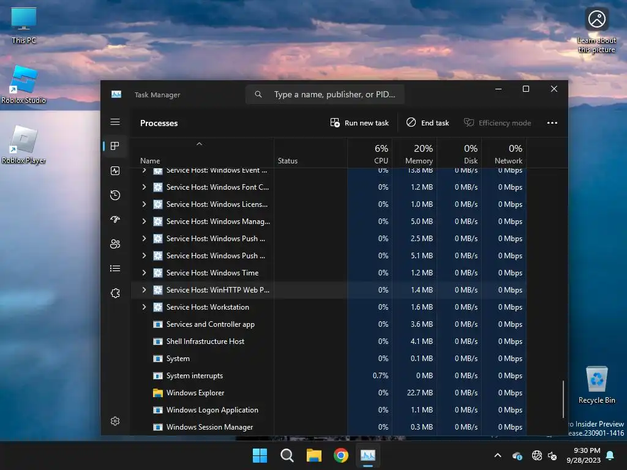This screenshot has width=627, height=470.
Task: Sort processes by Disk column
Action: 459,153
